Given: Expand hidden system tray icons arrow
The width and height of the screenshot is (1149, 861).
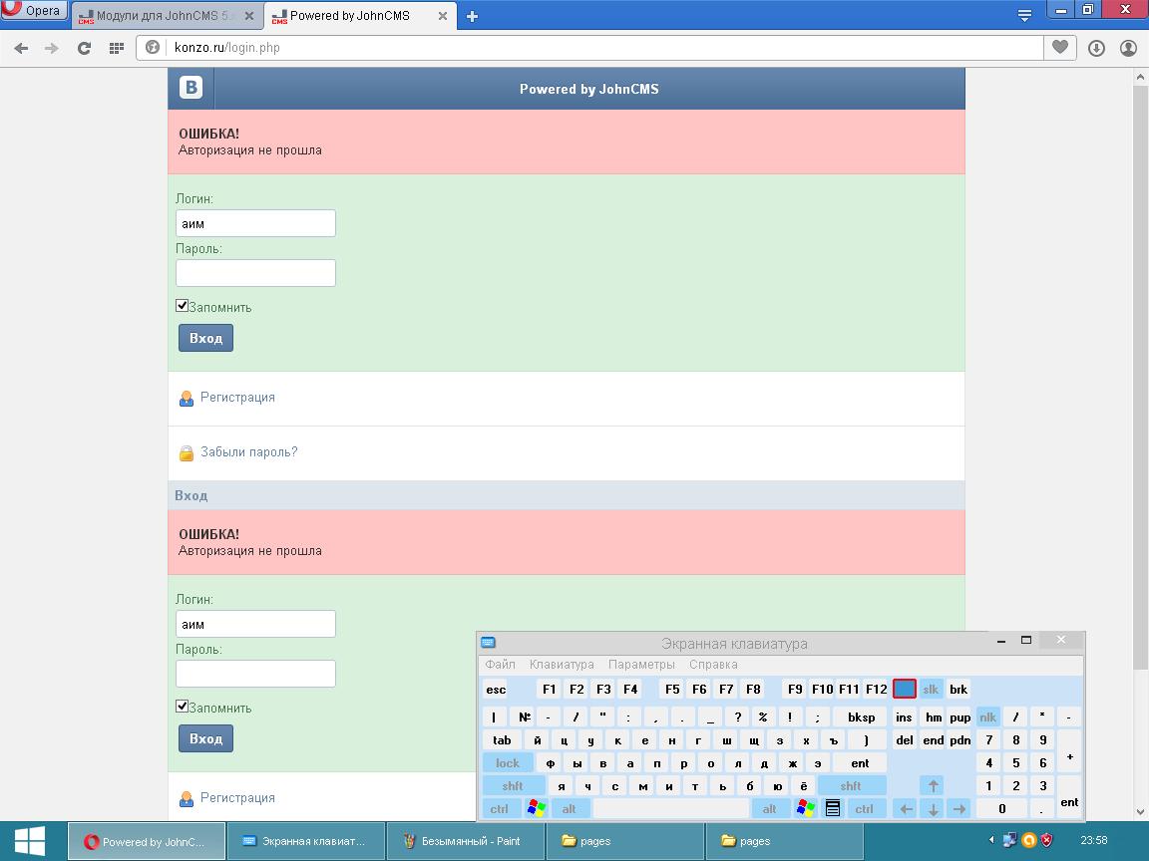Looking at the screenshot, I should 991,840.
